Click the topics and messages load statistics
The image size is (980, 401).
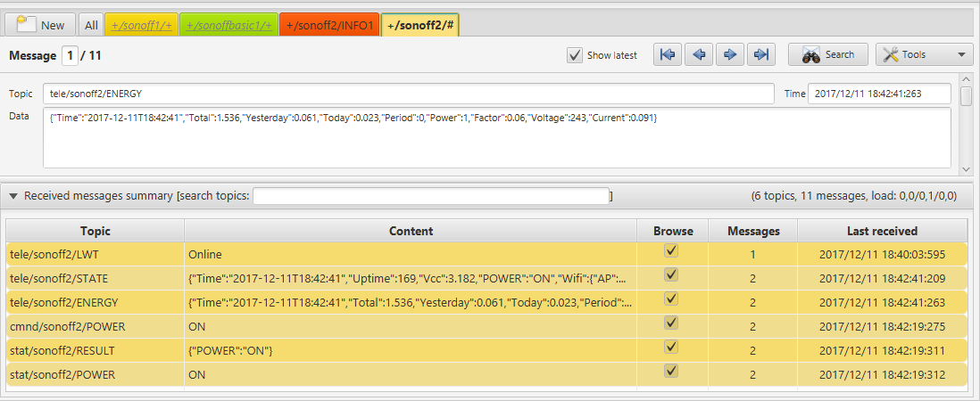click(x=854, y=196)
